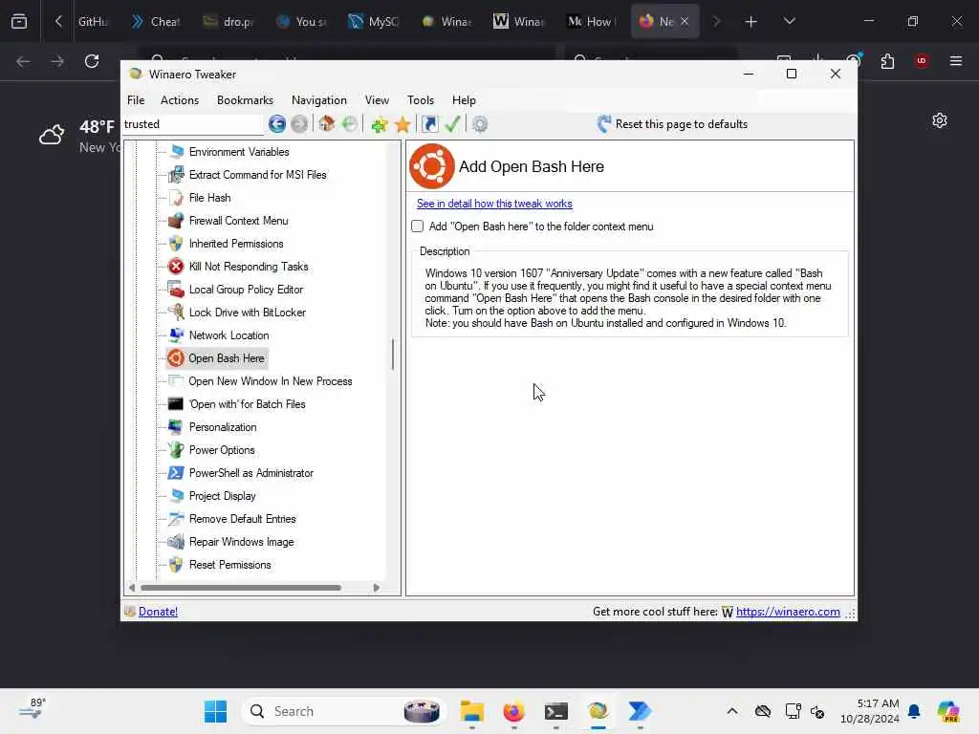This screenshot has width=979, height=734.
Task: Click the Repair Windows Image icon
Action: [x=177, y=542]
